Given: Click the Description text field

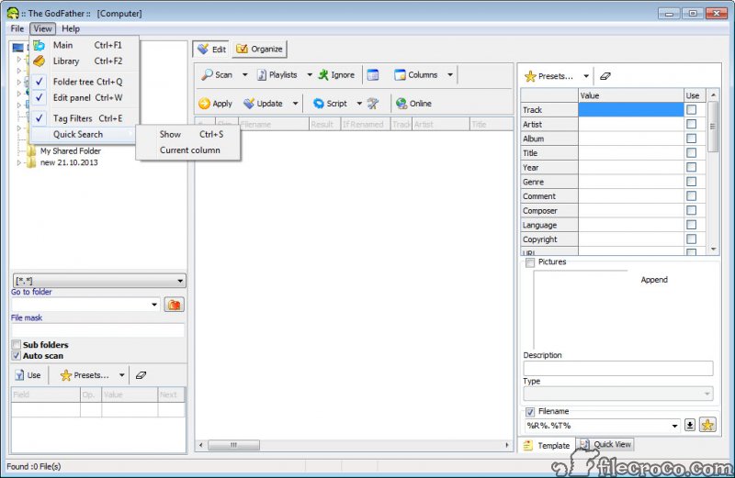Looking at the screenshot, I should pyautogui.click(x=618, y=368).
